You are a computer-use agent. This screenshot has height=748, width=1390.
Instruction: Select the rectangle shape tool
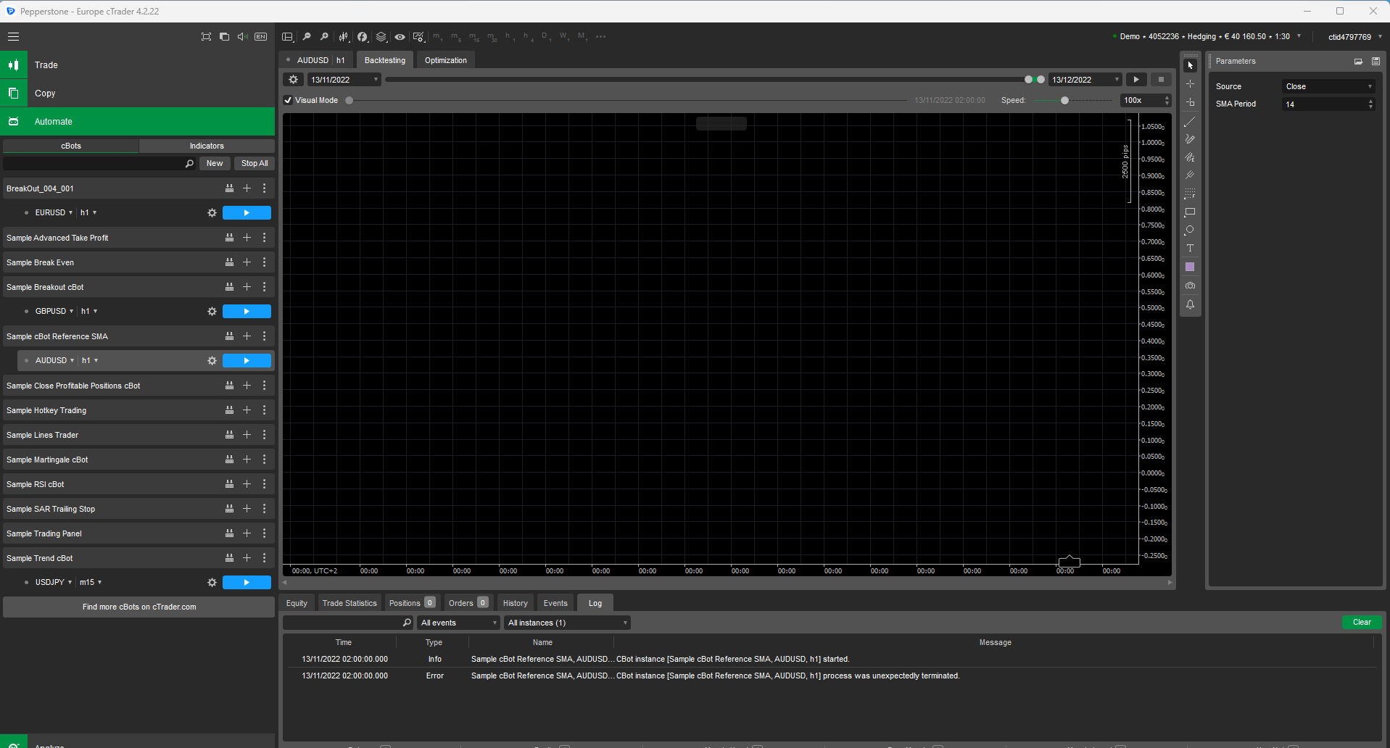point(1190,212)
